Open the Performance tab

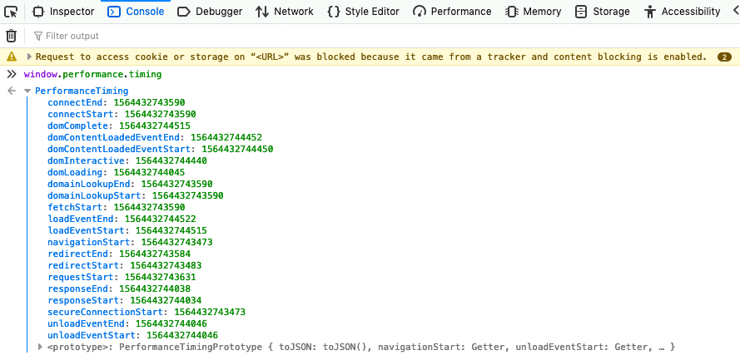click(x=452, y=12)
